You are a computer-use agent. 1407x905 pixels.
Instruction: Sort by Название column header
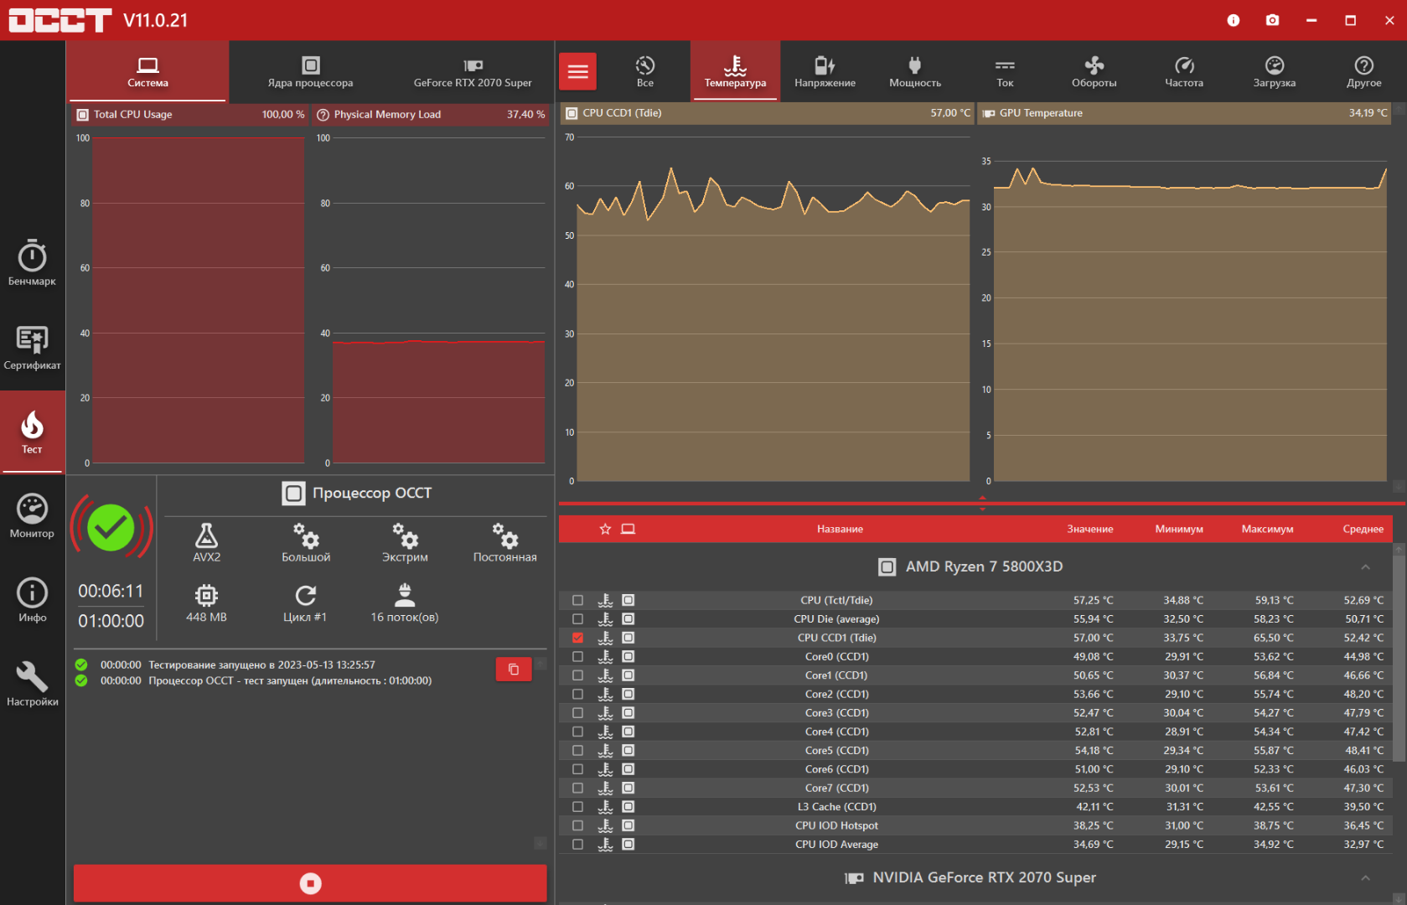pyautogui.click(x=840, y=529)
